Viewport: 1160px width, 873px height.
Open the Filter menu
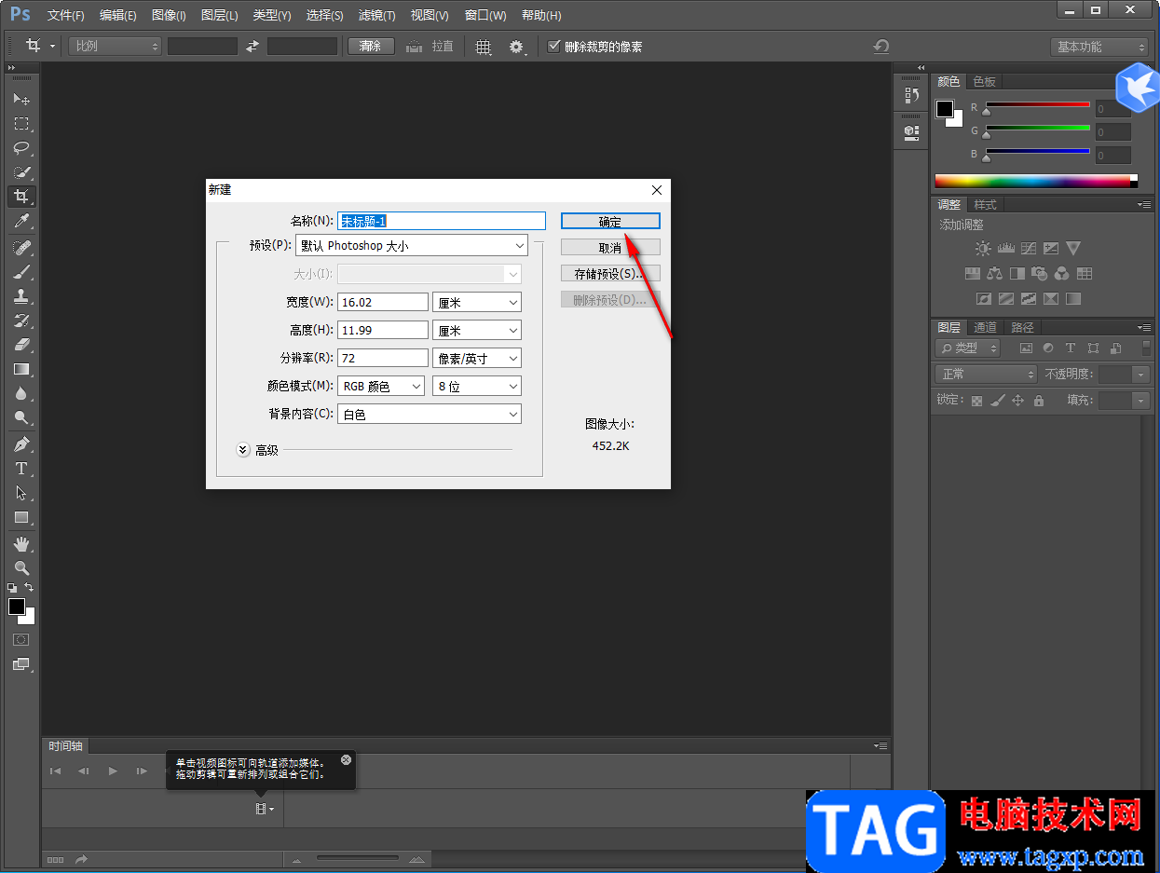376,16
